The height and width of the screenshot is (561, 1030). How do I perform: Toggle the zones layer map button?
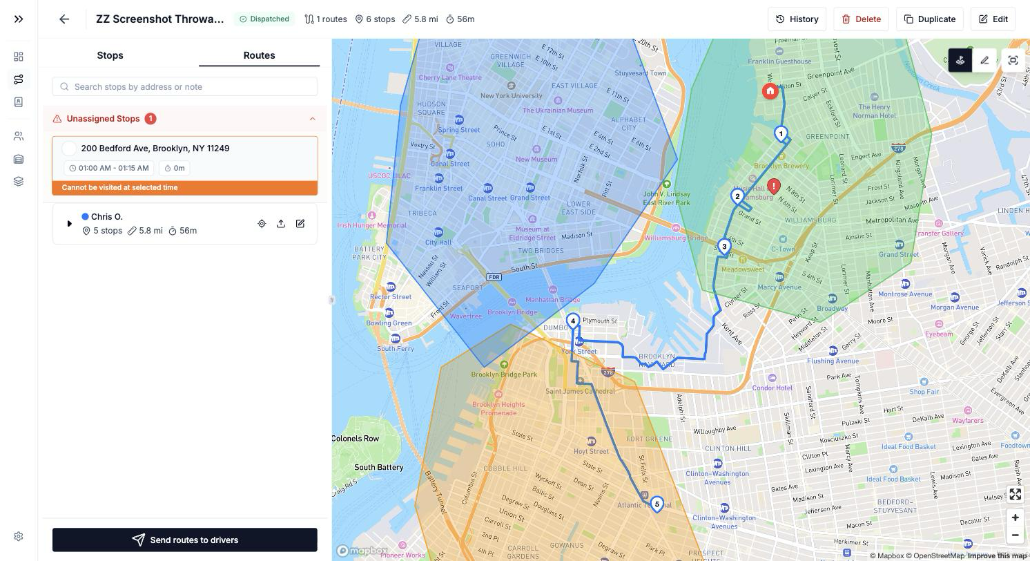click(960, 60)
